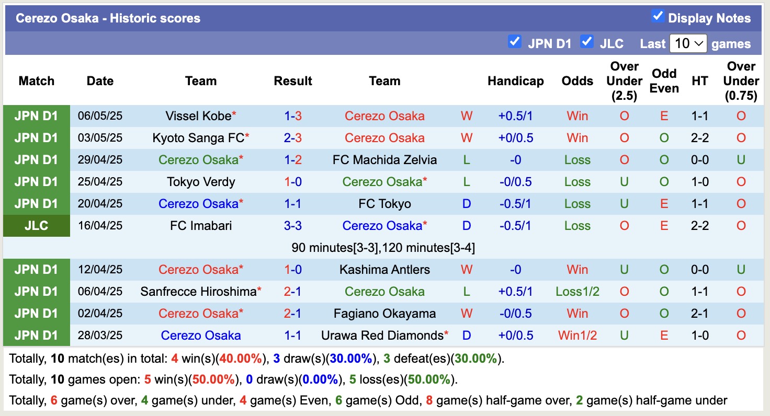Uncheck the Display Notes checkbox

click(658, 16)
